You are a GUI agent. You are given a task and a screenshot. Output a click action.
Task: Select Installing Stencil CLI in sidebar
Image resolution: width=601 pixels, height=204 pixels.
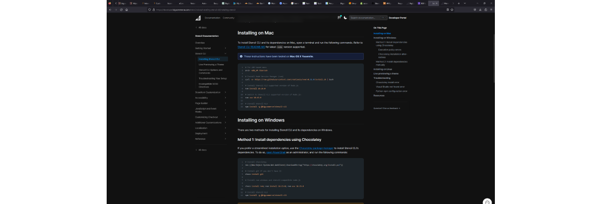coord(213,59)
